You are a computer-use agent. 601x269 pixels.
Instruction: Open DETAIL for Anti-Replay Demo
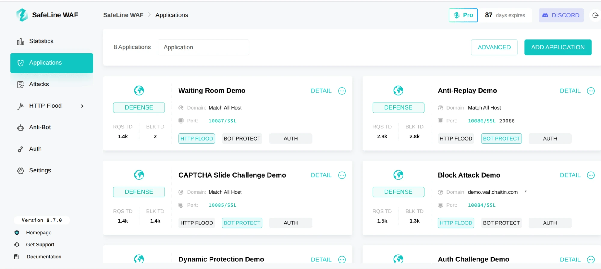[570, 91]
